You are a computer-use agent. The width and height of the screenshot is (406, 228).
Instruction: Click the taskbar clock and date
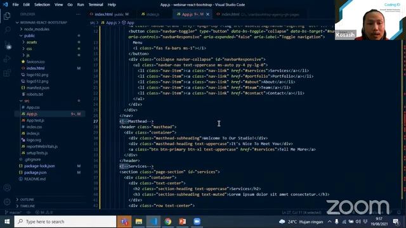(x=379, y=222)
